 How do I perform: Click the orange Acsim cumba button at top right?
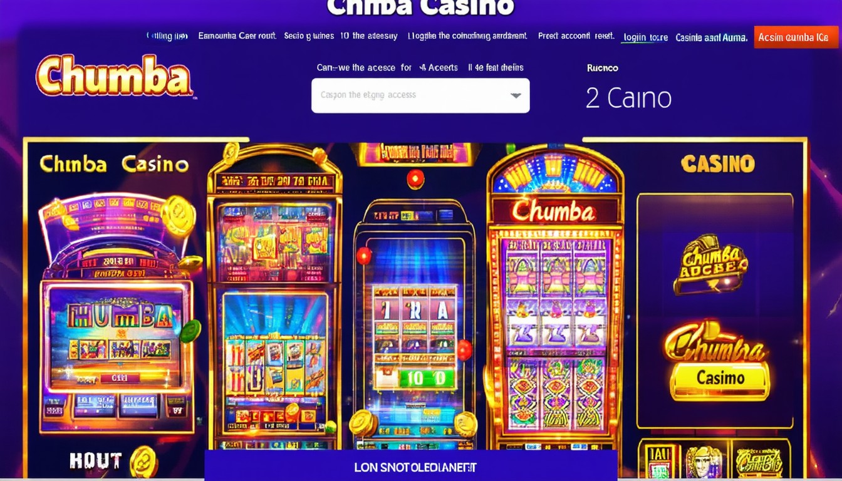[796, 37]
